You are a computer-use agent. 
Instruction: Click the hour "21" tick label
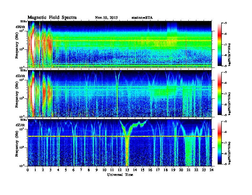pos(188,170)
